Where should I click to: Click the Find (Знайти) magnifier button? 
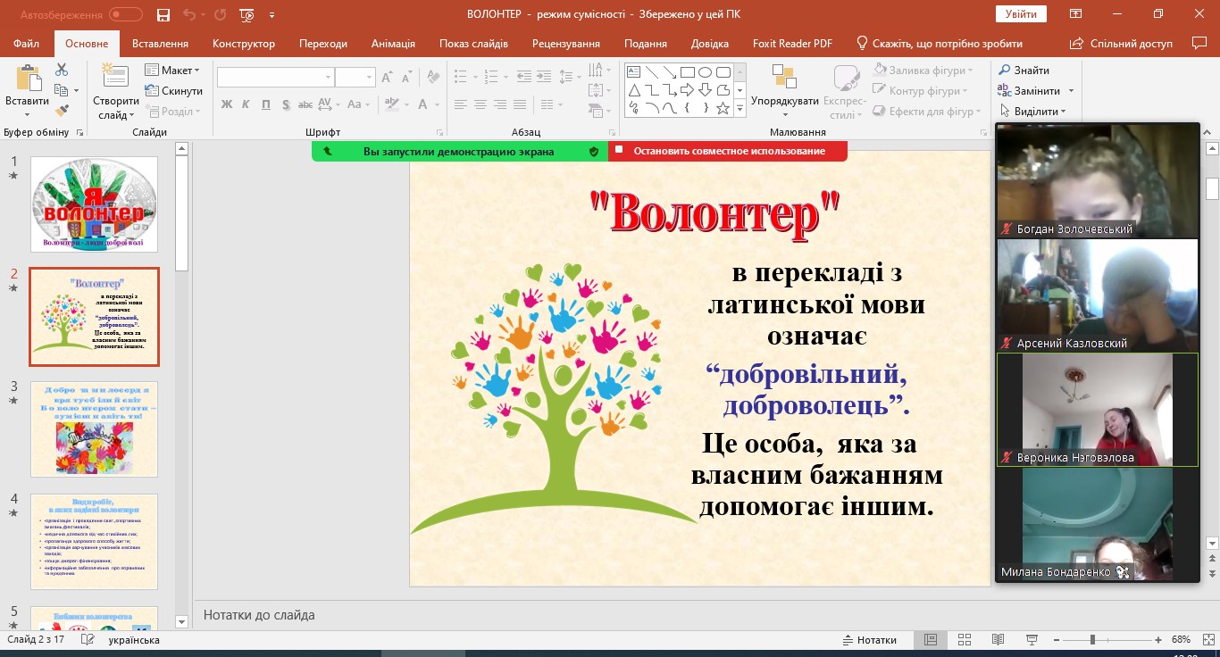1024,70
